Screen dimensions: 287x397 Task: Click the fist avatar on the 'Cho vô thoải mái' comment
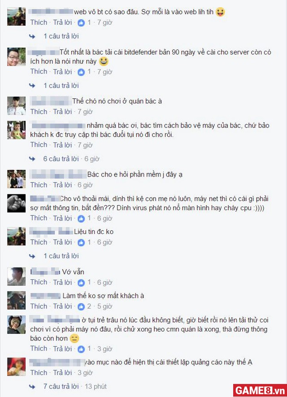17,203
